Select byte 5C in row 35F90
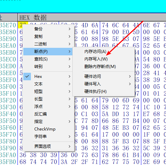 [146, 148]
